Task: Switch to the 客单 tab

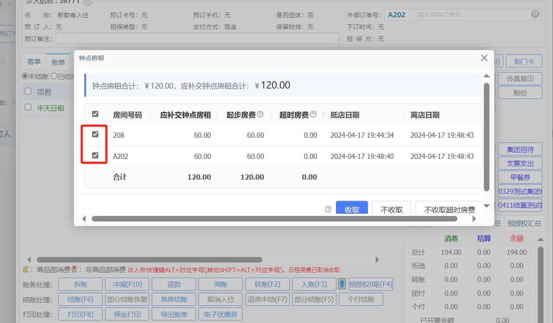Action: pos(34,62)
